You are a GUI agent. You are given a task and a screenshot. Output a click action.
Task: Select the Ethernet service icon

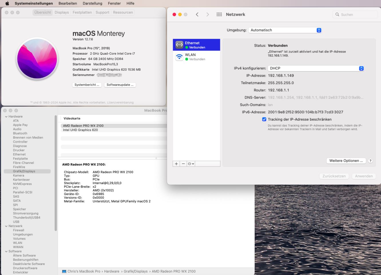click(x=179, y=45)
